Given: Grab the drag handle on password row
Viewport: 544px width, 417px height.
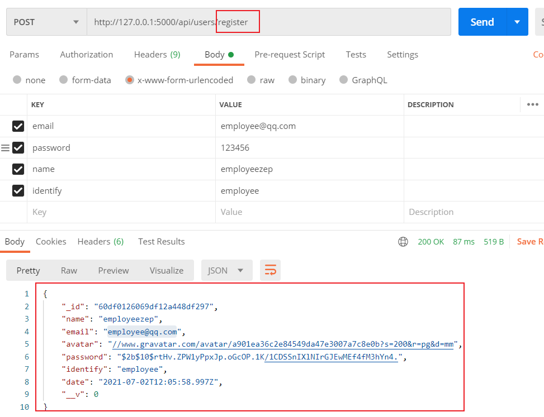Looking at the screenshot, I should point(5,148).
